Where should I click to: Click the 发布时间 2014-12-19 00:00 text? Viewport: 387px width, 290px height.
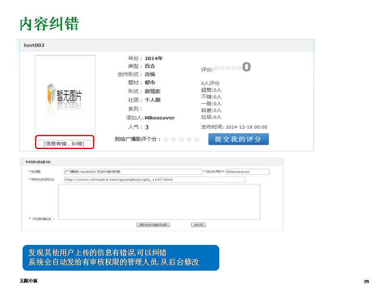coord(234,127)
